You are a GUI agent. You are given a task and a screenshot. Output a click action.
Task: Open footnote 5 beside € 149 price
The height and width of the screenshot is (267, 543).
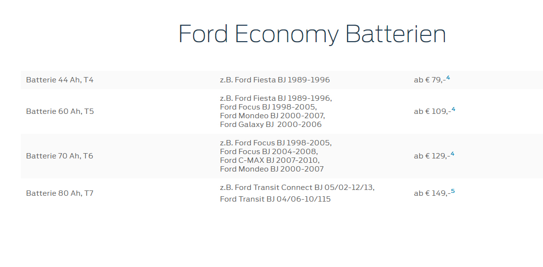(453, 191)
